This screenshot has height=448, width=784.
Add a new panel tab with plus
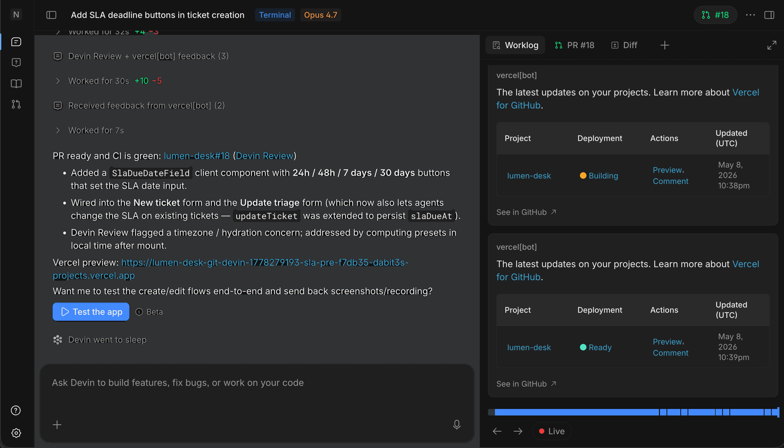pyautogui.click(x=665, y=45)
